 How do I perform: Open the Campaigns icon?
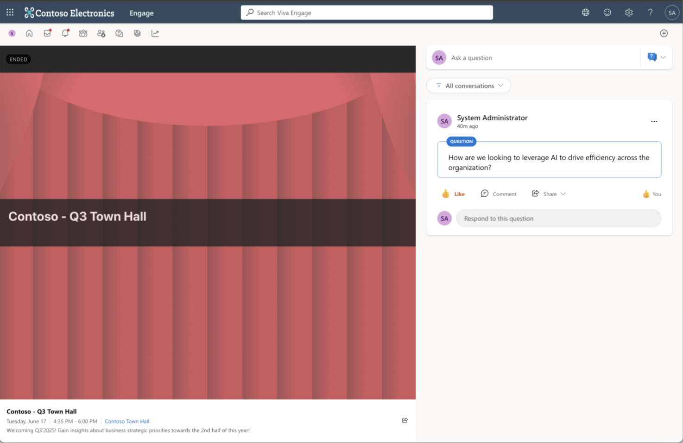tap(137, 33)
